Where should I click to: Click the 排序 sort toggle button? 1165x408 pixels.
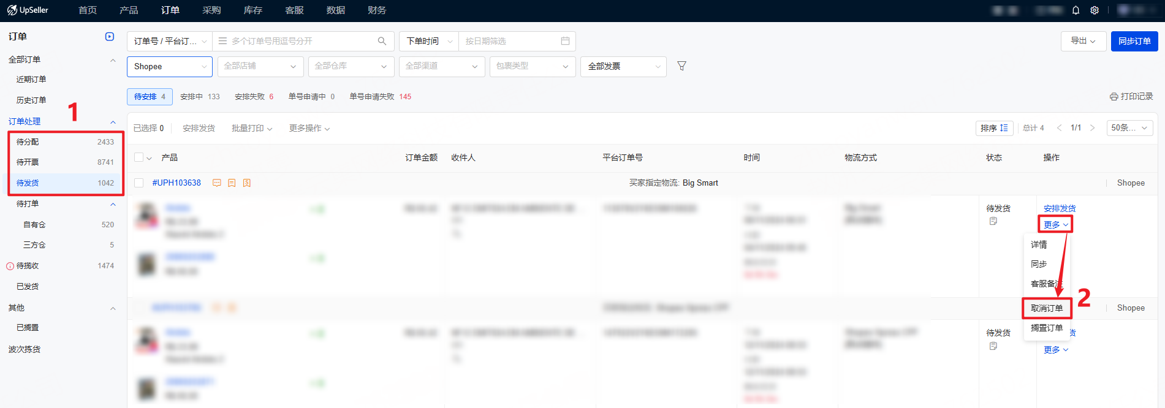pos(993,128)
